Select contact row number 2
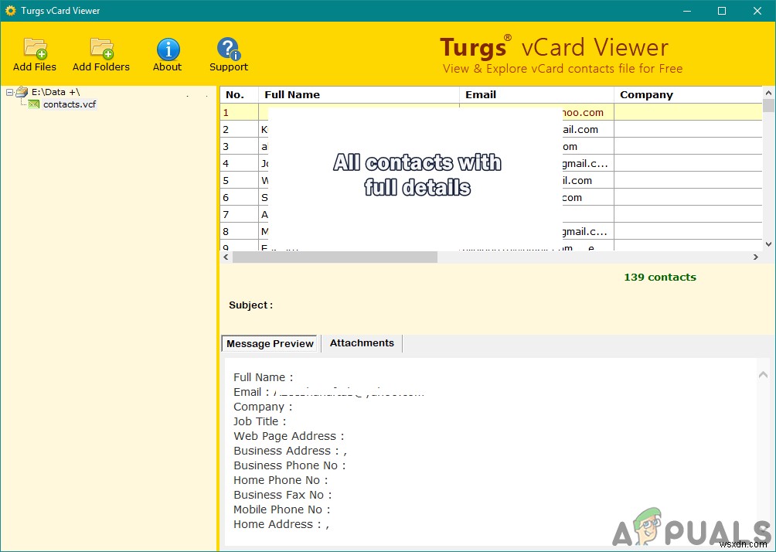Image resolution: width=776 pixels, height=552 pixels. pyautogui.click(x=491, y=129)
